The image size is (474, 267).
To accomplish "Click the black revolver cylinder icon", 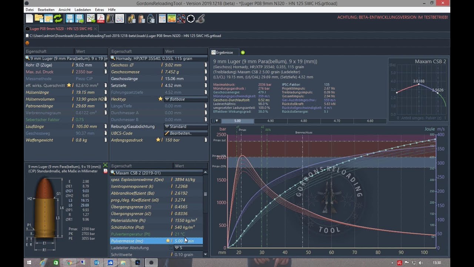I will 191,18.
